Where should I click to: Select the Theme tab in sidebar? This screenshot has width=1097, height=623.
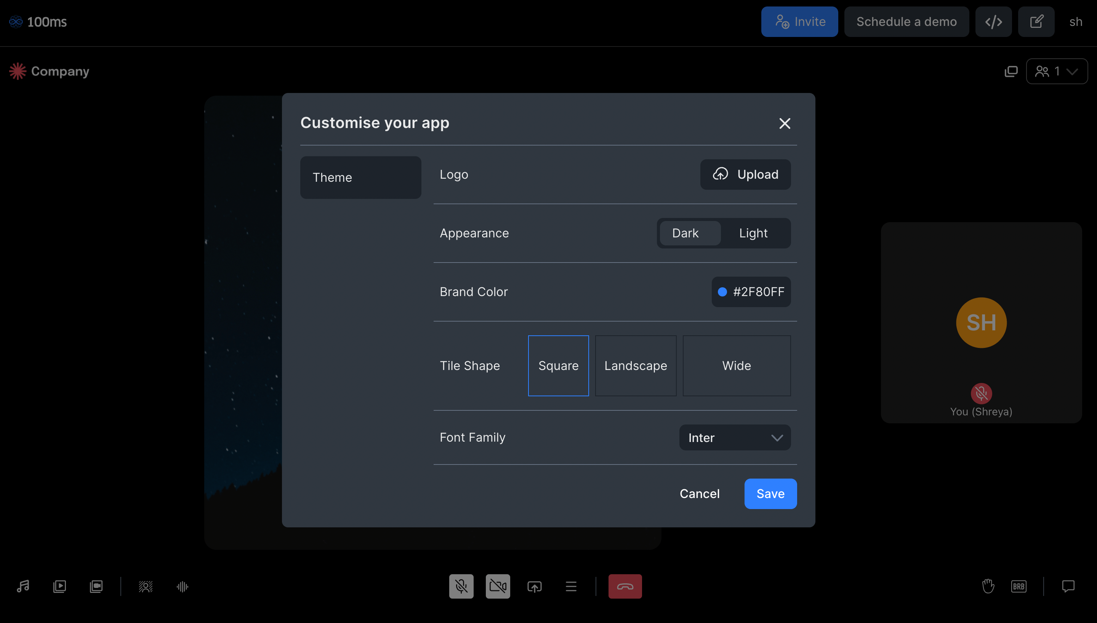[x=360, y=177]
